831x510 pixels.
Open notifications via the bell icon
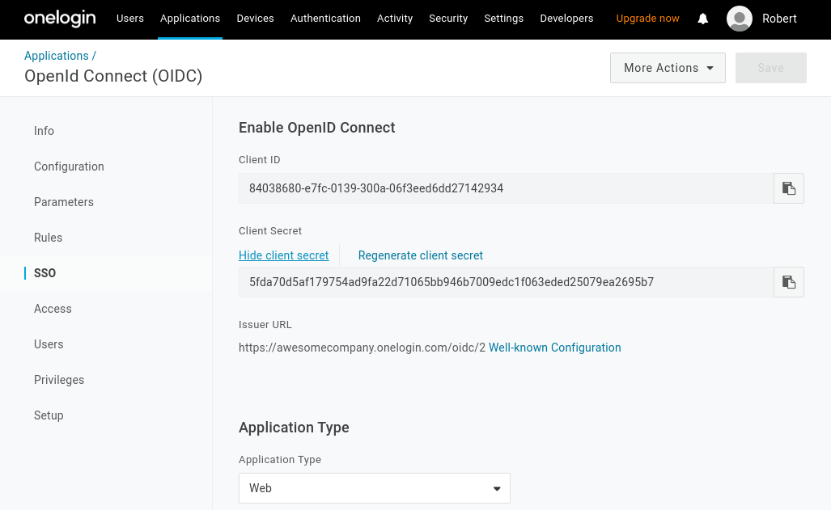pyautogui.click(x=702, y=19)
